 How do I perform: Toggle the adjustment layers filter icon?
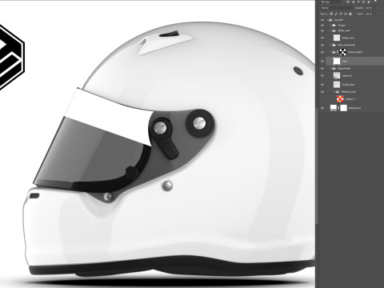[354, 2]
